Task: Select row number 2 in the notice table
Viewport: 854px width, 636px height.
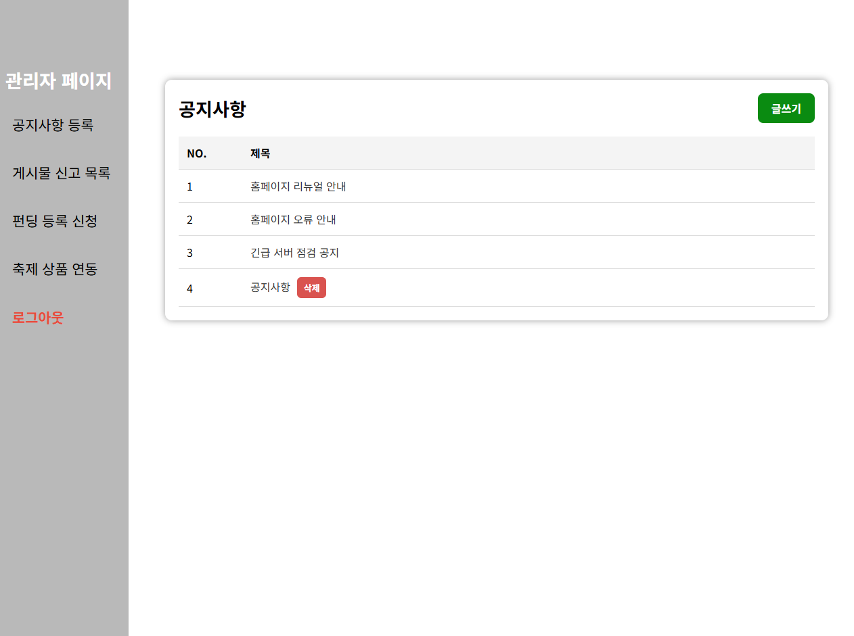Action: coord(189,220)
